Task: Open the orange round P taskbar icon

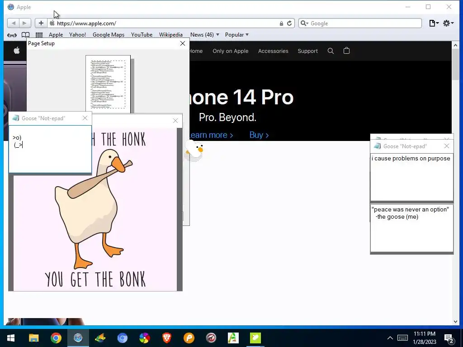Action: [x=189, y=338]
